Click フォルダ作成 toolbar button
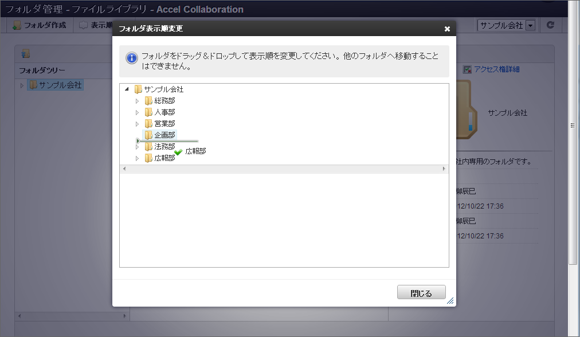The image size is (580, 337). point(40,25)
